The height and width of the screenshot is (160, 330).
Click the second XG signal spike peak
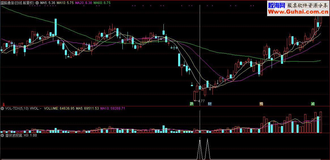(208, 139)
